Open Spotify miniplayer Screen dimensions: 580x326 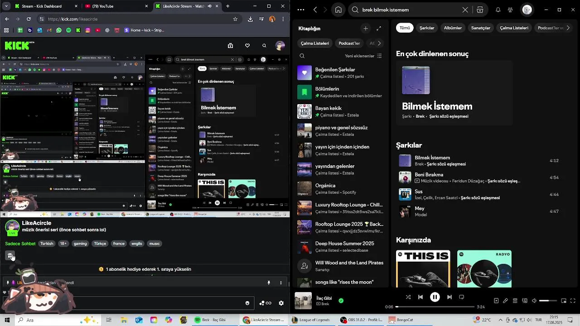[x=564, y=301]
